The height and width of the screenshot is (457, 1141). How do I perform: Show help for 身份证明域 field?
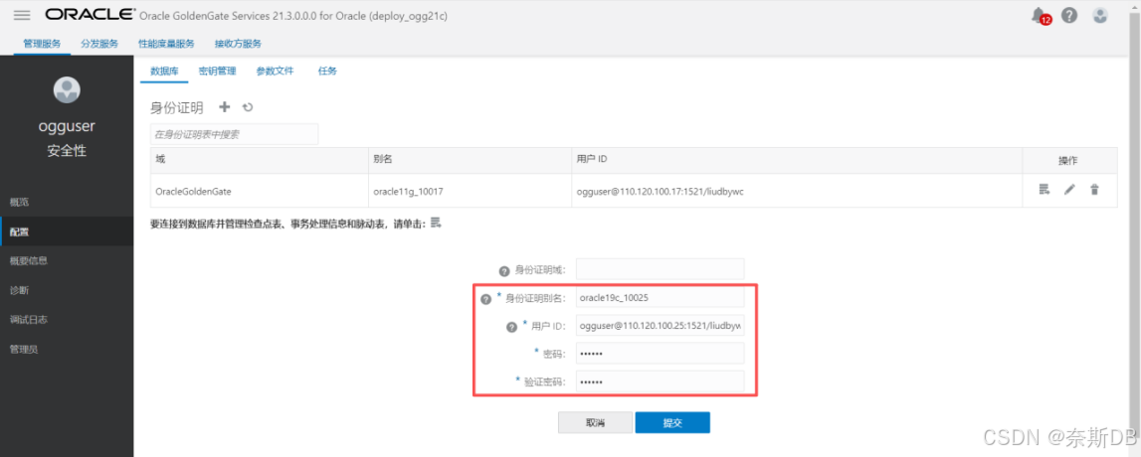click(x=503, y=271)
